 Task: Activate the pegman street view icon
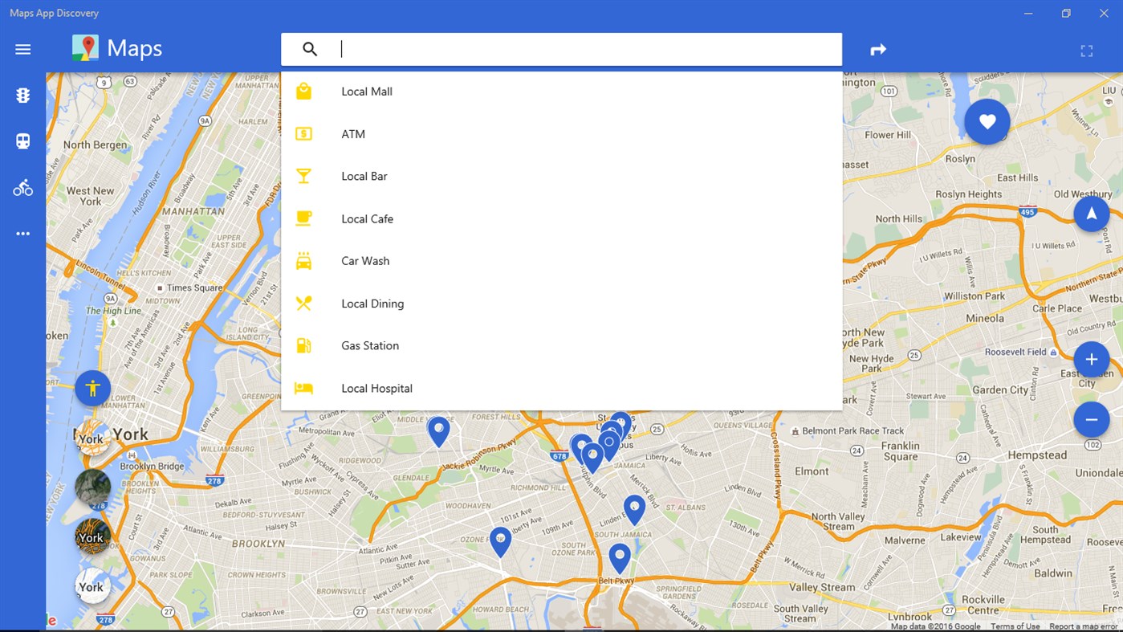point(92,388)
